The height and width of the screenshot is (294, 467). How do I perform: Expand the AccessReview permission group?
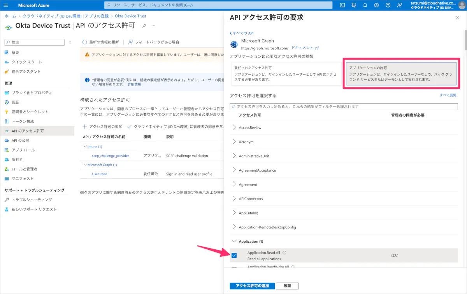click(234, 127)
